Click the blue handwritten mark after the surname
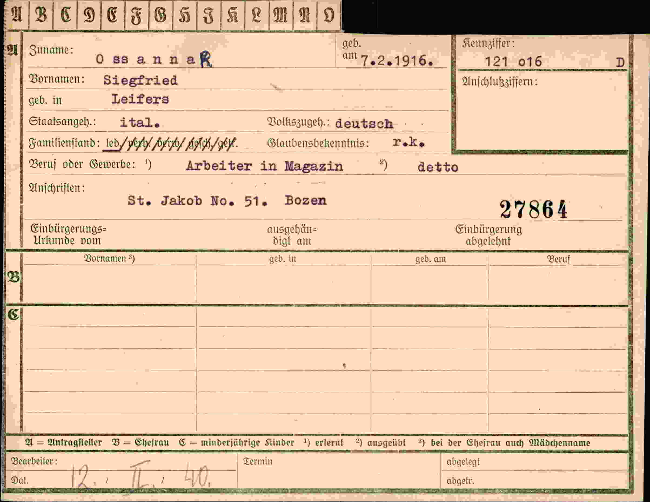The width and height of the screenshot is (650, 502). tap(206, 59)
